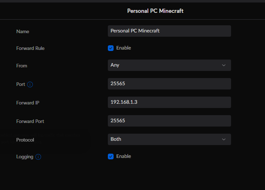Uncheck the Forward Rule Enable checkbox
Viewport: 265px width, 190px height.
tap(111, 48)
